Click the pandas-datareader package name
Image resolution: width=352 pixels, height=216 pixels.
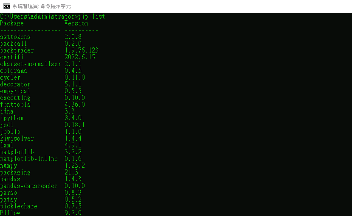(29, 186)
